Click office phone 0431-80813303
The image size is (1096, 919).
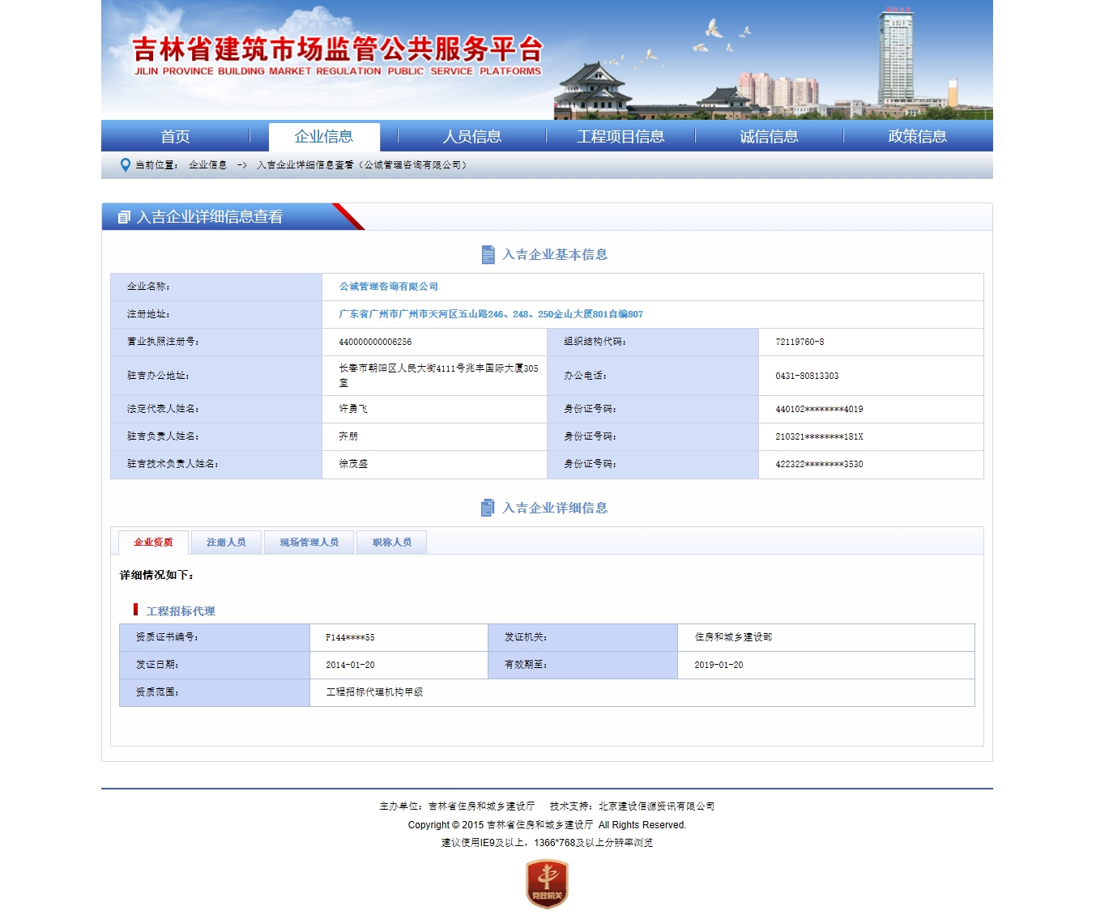(807, 376)
